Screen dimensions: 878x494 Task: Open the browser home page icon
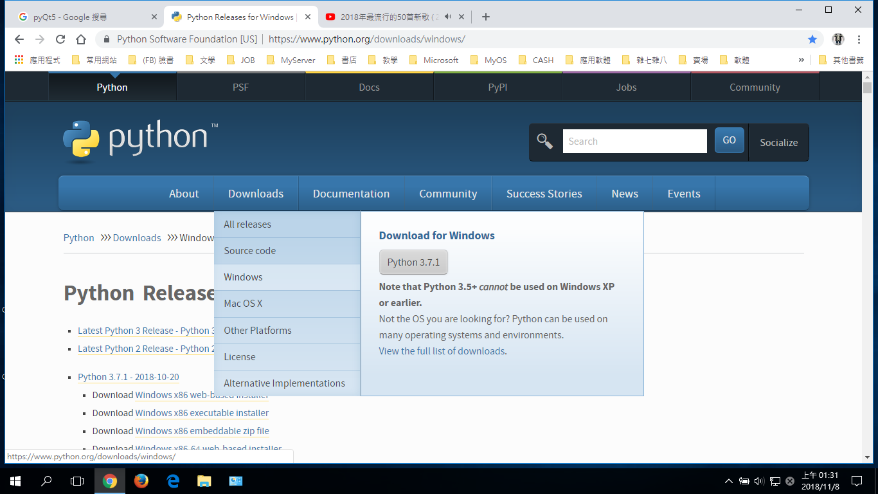click(x=81, y=39)
